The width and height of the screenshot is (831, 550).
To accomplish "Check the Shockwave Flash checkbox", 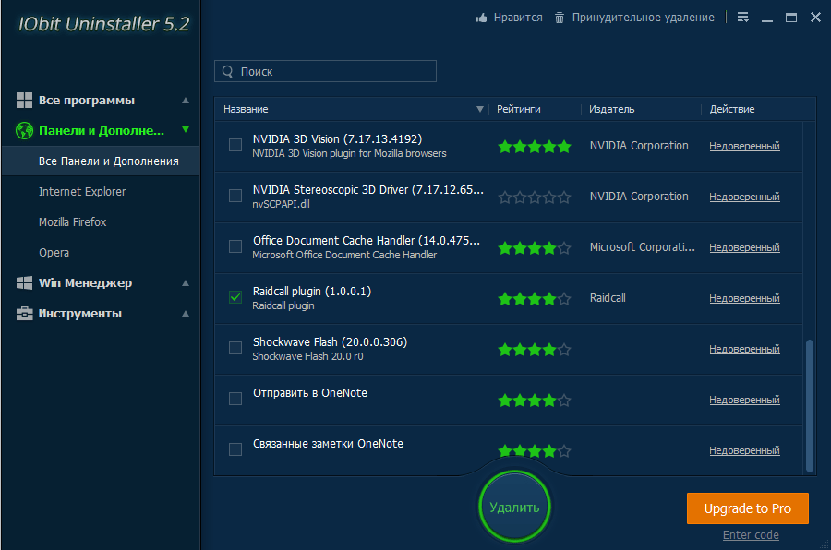I will point(235,348).
